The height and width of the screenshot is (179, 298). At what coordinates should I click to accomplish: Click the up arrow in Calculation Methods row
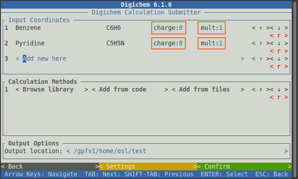tap(261, 90)
